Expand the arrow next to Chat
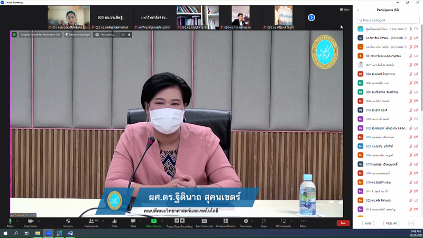Viewport: 423px width, 238px height. (140, 221)
